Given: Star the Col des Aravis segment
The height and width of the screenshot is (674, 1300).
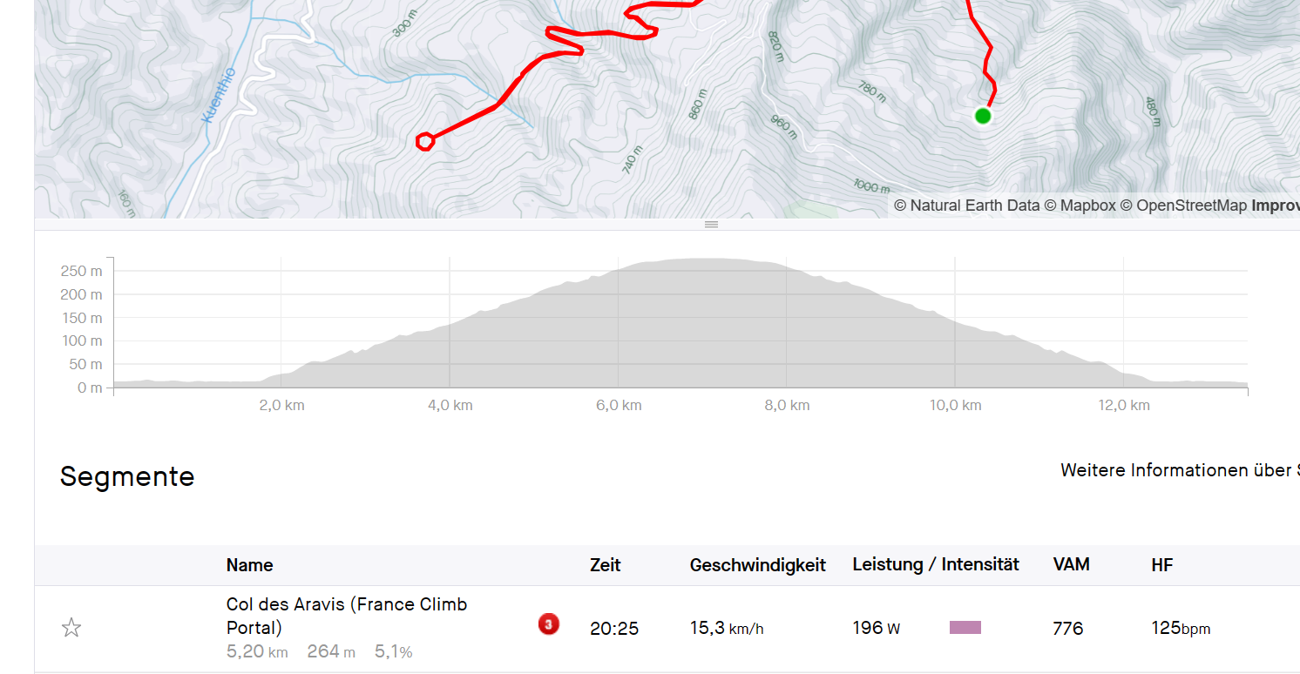Looking at the screenshot, I should tap(71, 628).
